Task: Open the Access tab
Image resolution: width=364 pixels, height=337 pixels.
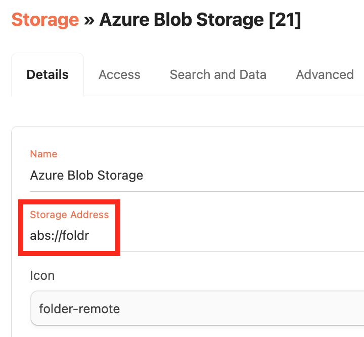Action: point(119,75)
